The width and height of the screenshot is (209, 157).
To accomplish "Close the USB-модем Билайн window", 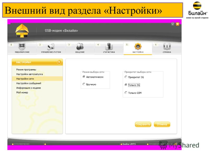I will (x=178, y=24).
